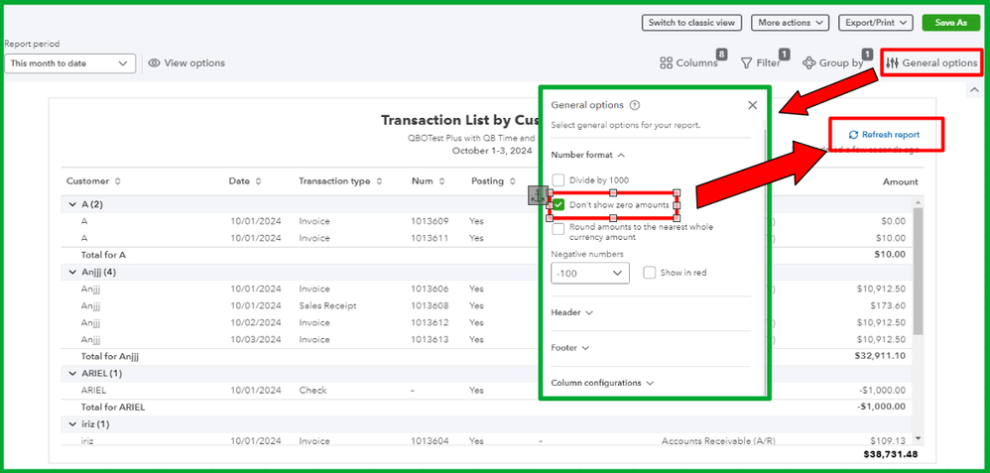Image resolution: width=990 pixels, height=473 pixels.
Task: Click invoice number 1013611
Action: point(430,238)
